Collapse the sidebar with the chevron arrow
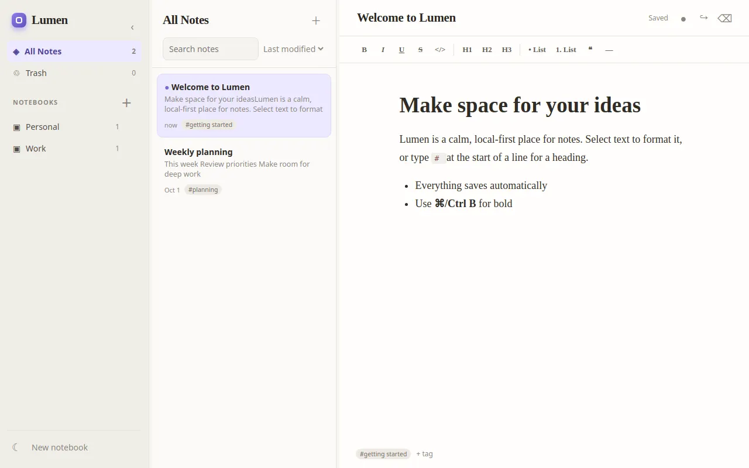This screenshot has height=468, width=749. click(132, 27)
